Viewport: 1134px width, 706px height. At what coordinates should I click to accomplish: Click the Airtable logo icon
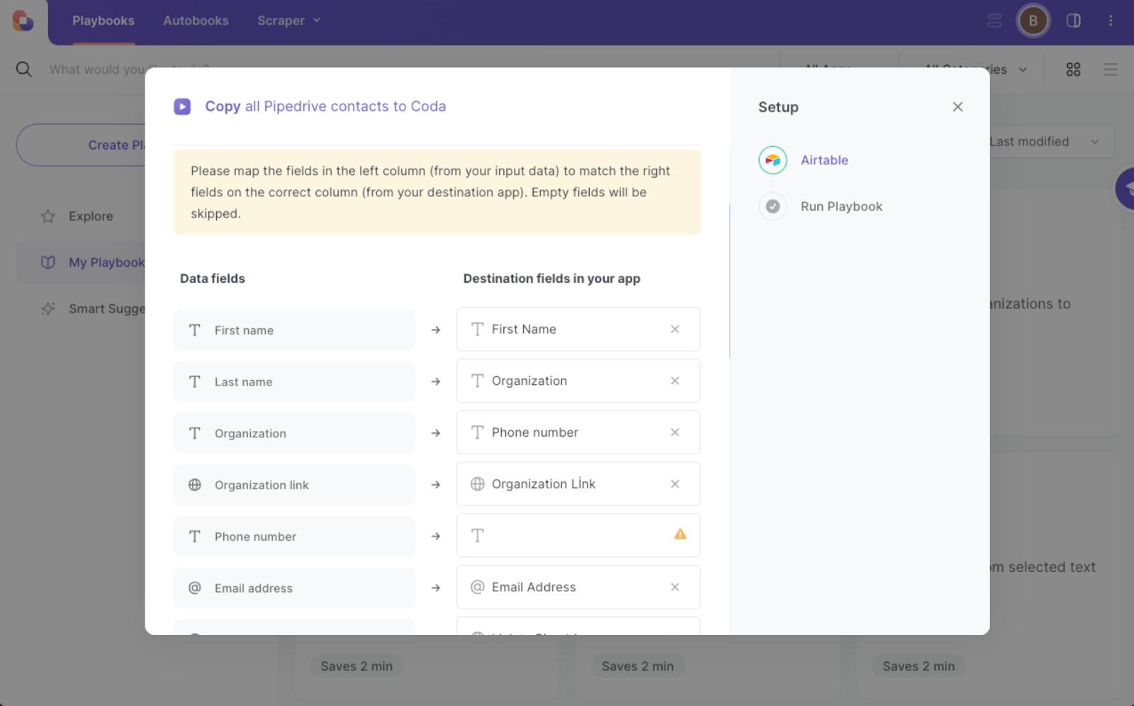pyautogui.click(x=773, y=160)
